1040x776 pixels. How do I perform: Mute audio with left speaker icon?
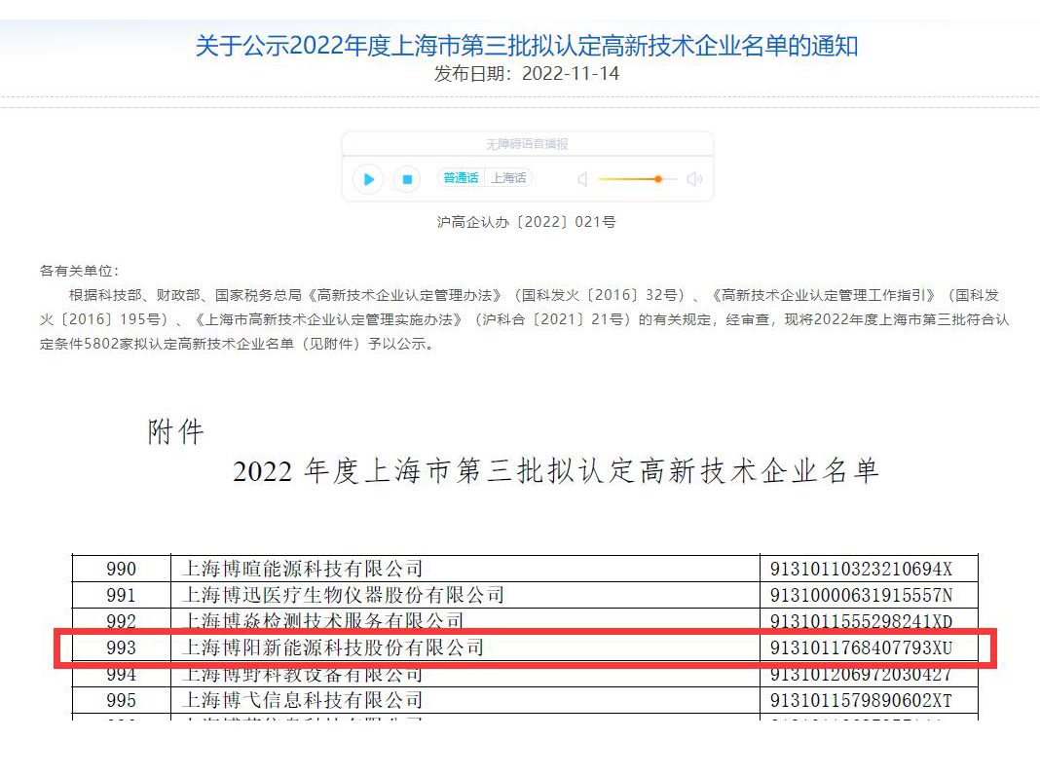(x=582, y=179)
